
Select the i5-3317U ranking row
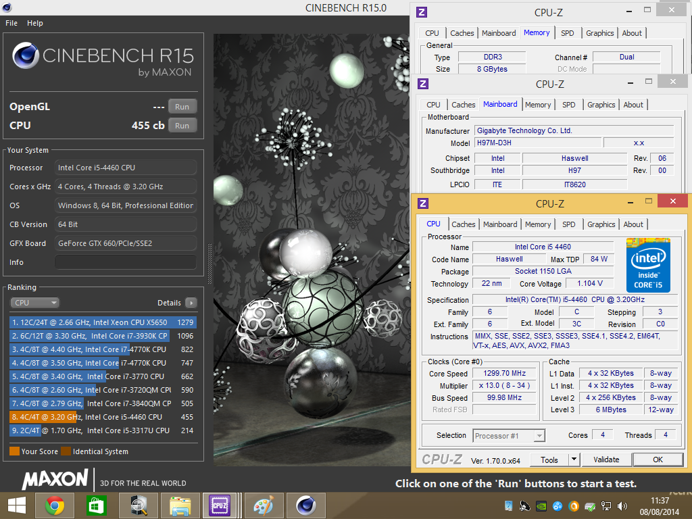pos(103,430)
